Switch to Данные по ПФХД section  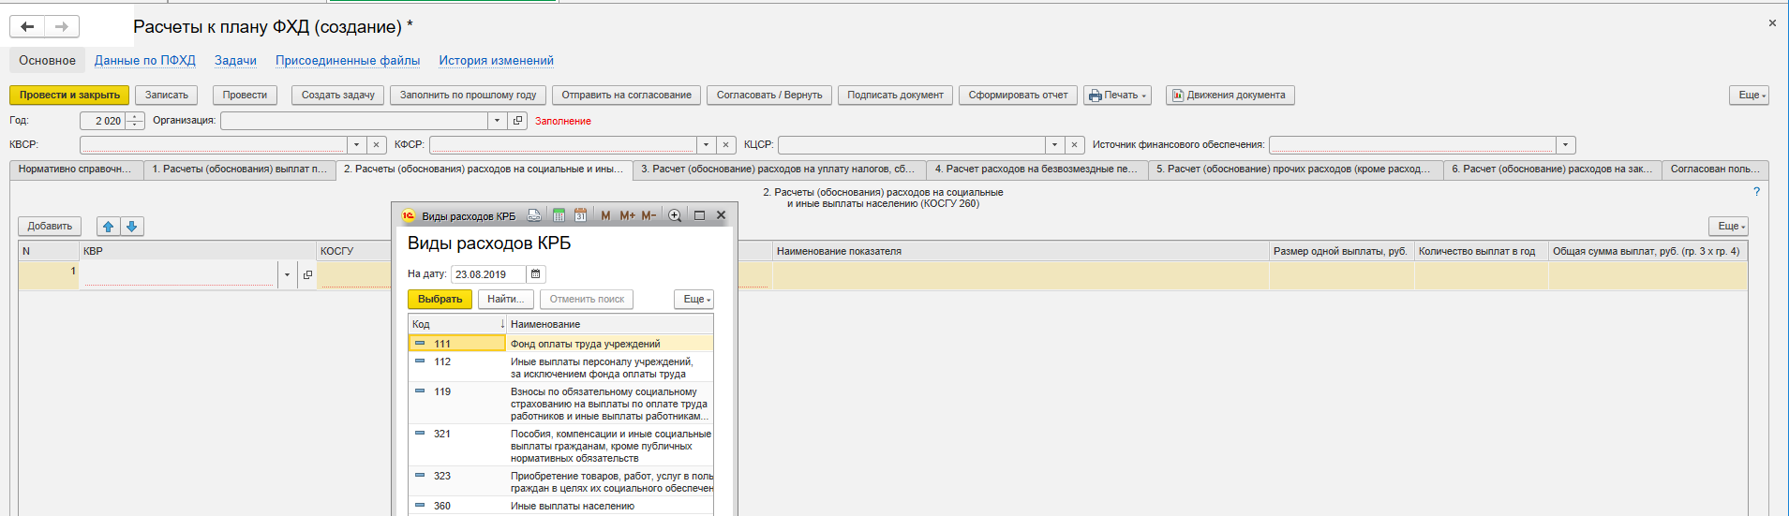[x=145, y=60]
